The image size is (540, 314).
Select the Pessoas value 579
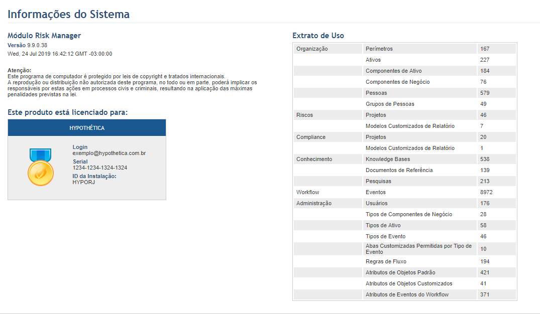[x=485, y=93]
